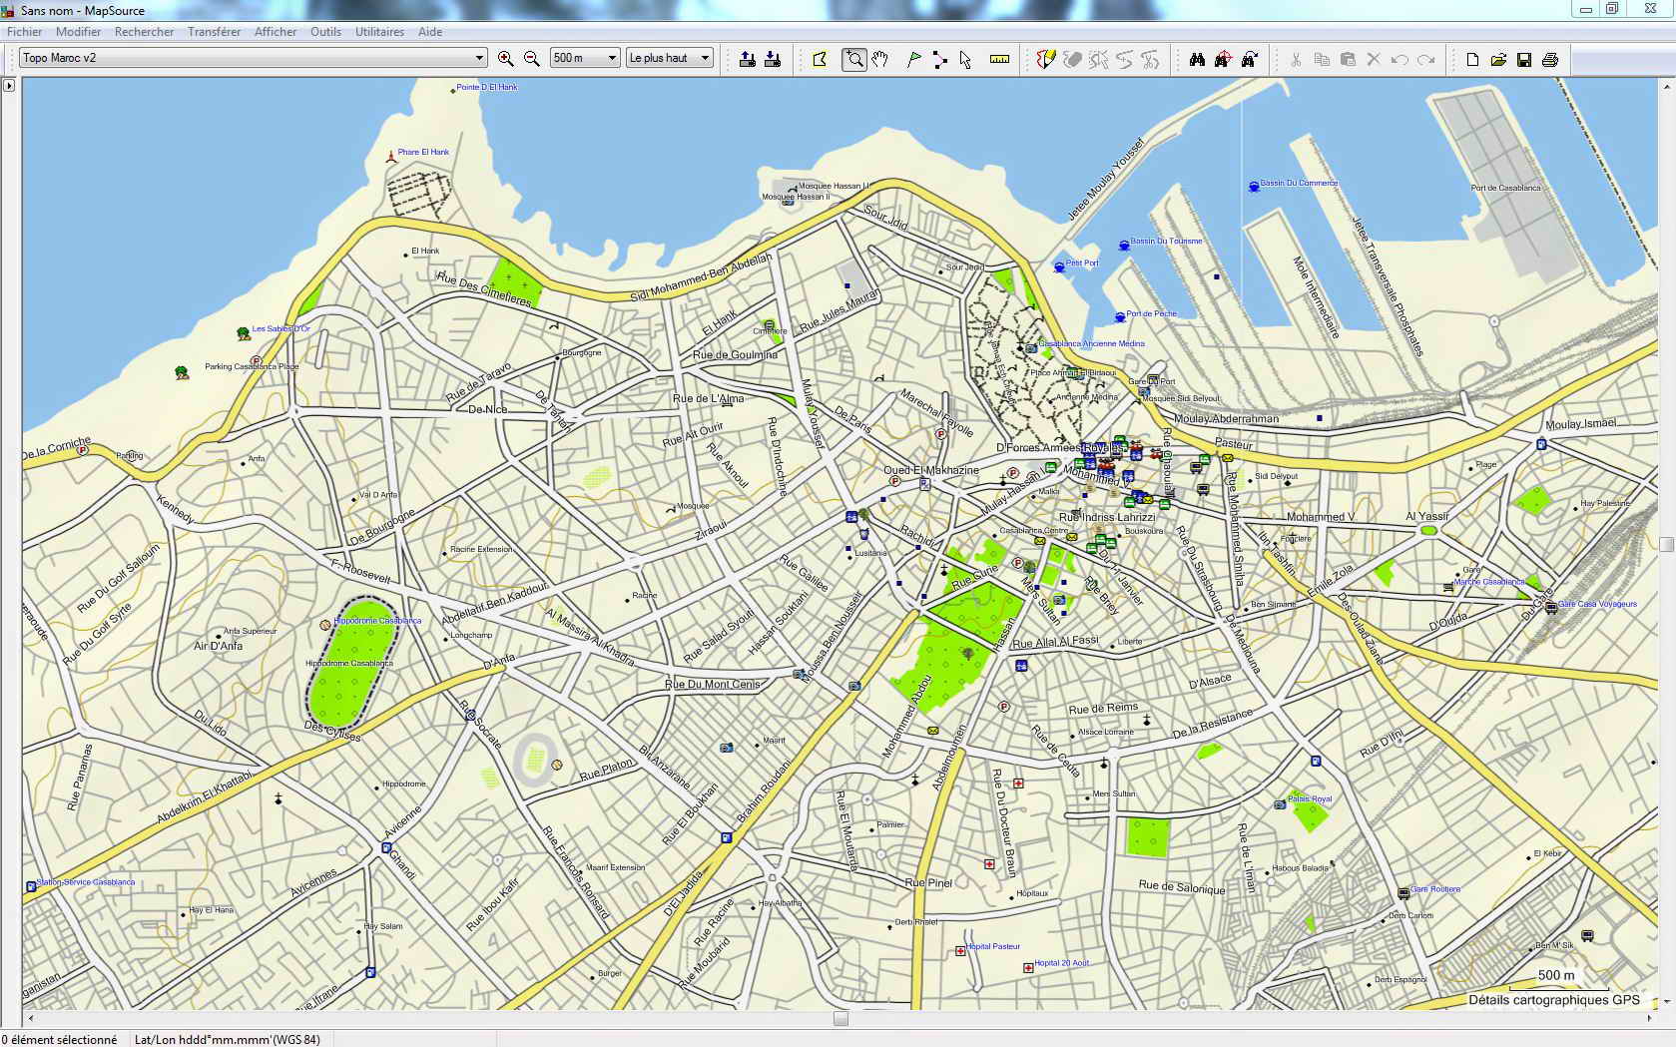
Task: Click the zoom out magnifier icon
Action: point(532,59)
